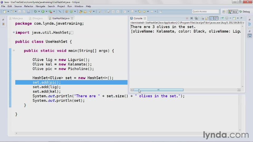Click the Open Type toolbar icon
This screenshot has height=142, width=253.
pos(81,12)
